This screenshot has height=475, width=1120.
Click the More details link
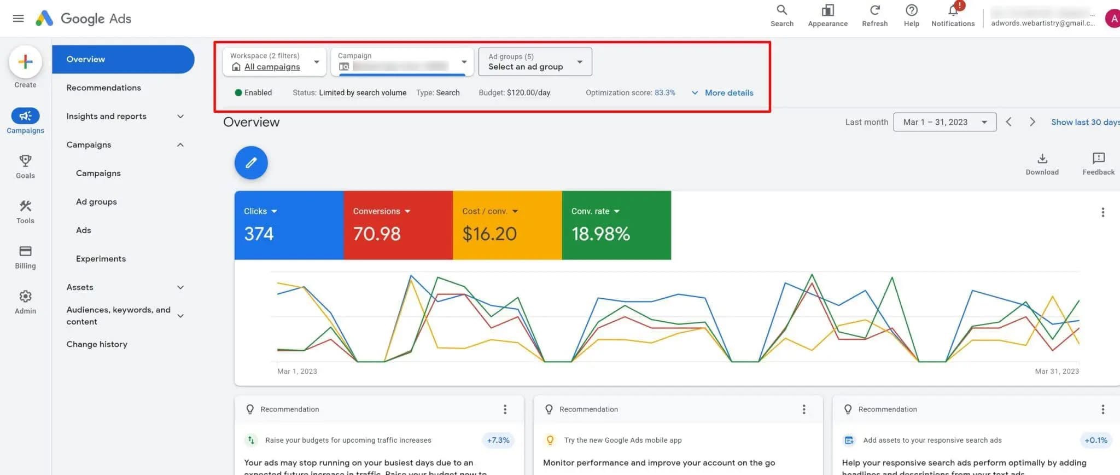click(728, 93)
